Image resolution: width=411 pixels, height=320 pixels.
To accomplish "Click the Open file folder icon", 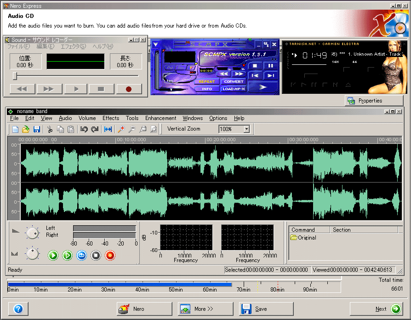I will 26,130.
